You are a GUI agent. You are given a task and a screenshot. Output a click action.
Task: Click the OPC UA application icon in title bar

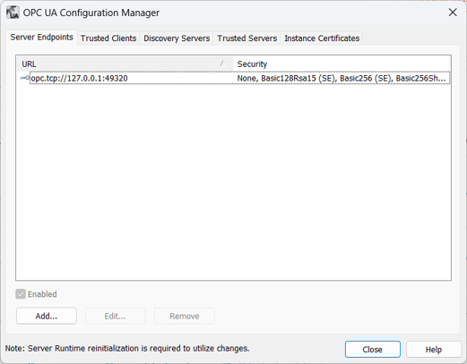pos(13,13)
